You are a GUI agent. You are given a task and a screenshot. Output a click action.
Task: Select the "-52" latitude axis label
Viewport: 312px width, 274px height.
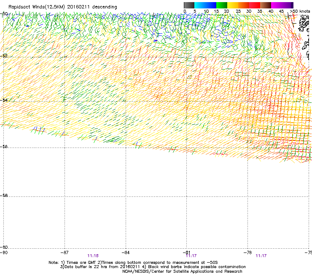point(4,56)
